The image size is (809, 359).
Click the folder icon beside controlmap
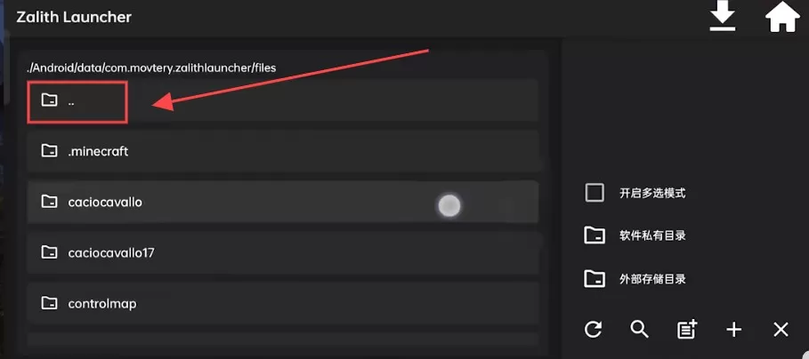pos(49,303)
